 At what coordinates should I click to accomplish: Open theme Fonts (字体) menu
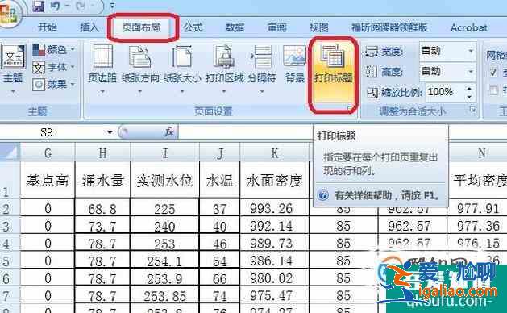point(54,67)
